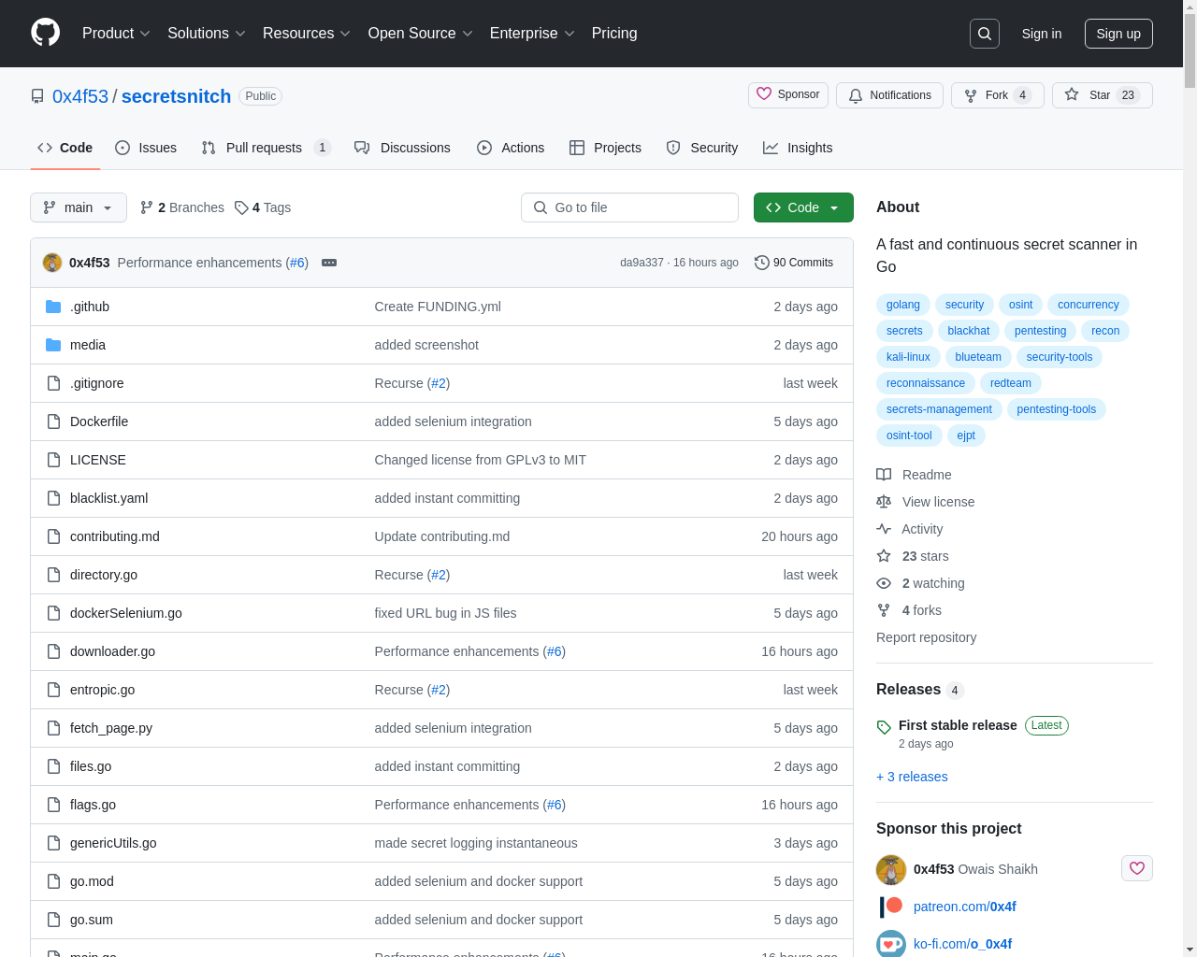
Task: Open the Projects tab
Action: (x=605, y=148)
